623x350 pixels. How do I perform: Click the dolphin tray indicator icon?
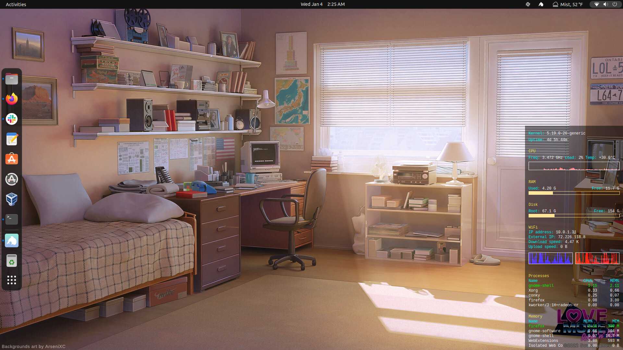pos(541,4)
